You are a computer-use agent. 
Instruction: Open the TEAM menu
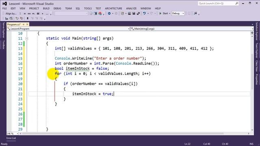68,8
